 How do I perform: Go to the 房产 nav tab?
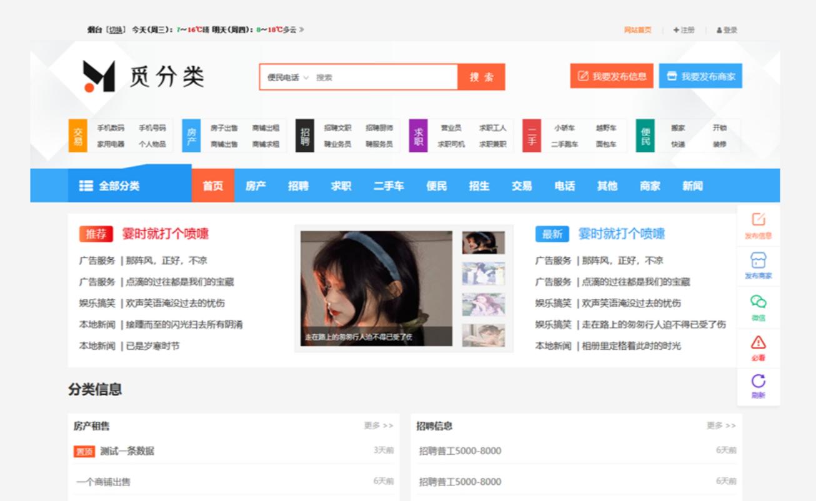coord(256,186)
